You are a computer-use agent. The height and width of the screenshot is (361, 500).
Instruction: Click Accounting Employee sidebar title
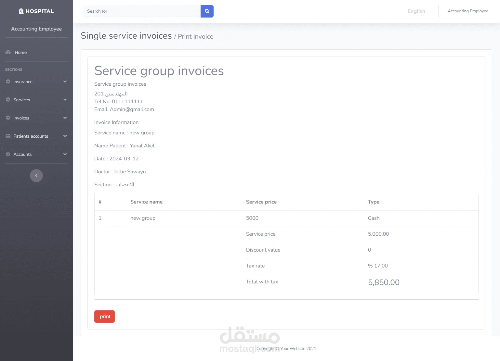coord(36,29)
